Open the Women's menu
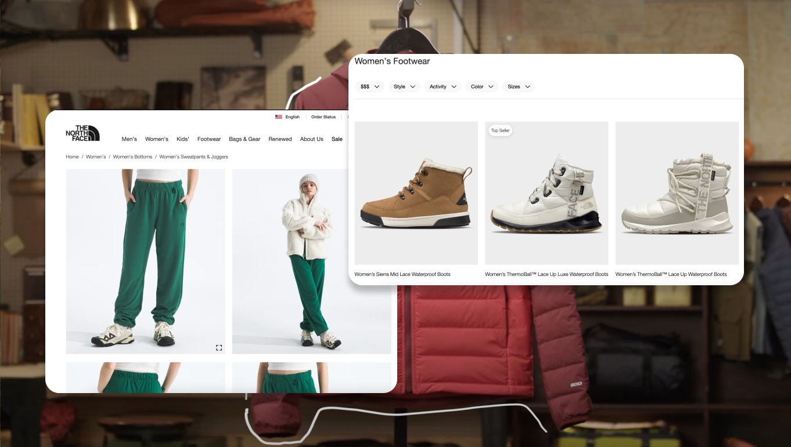Viewport: 791px width, 447px height. (x=157, y=139)
